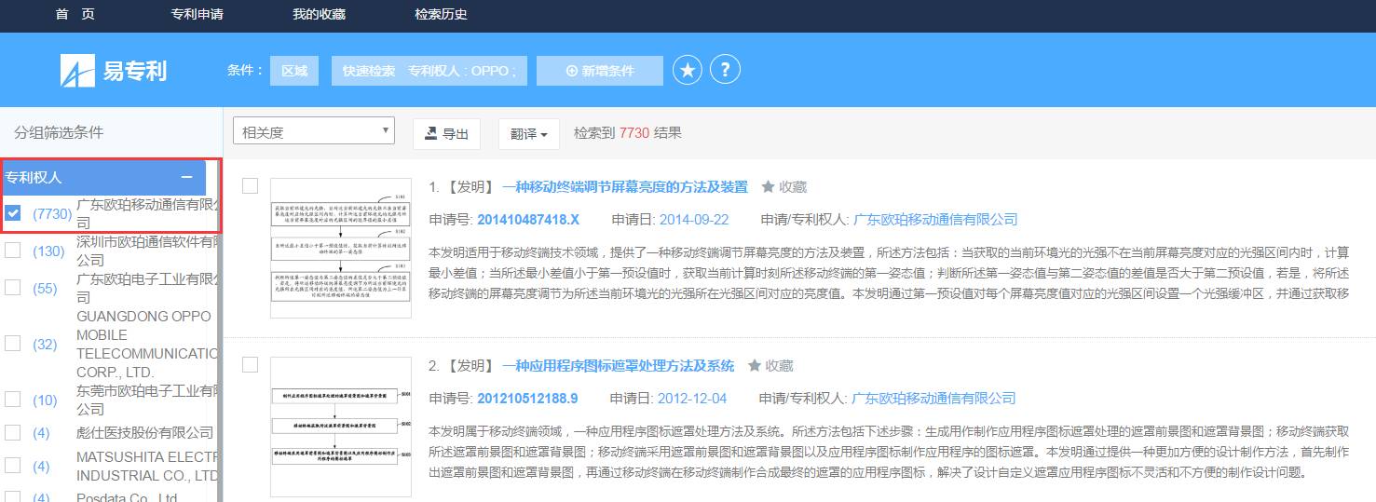Click the 导出 export button
Screen dimensions: 1376x502
point(446,134)
